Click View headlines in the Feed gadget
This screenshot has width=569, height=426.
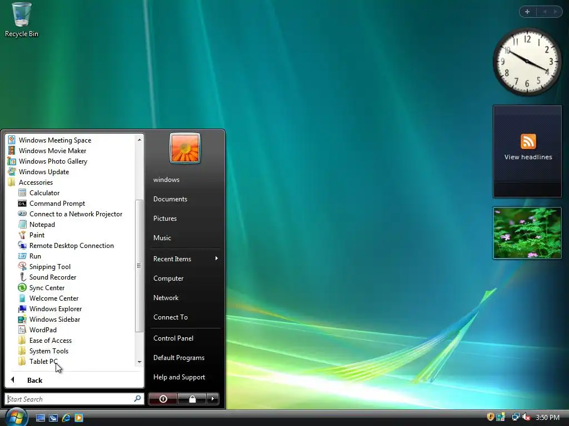tap(528, 157)
